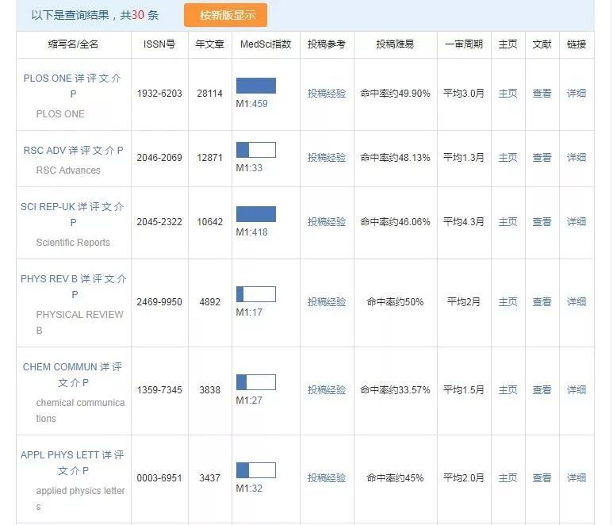Open the RSC ADV journal name link

tap(44, 151)
